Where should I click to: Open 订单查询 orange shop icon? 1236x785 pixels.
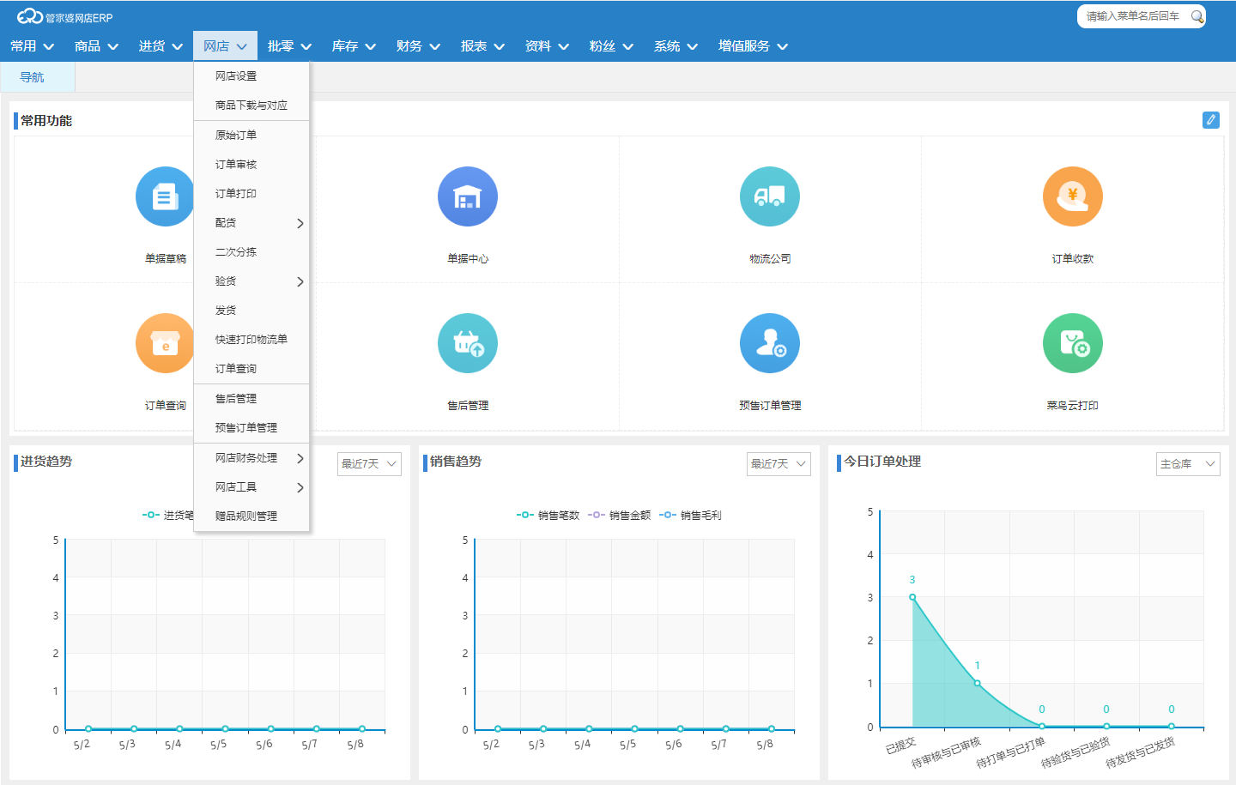(165, 343)
